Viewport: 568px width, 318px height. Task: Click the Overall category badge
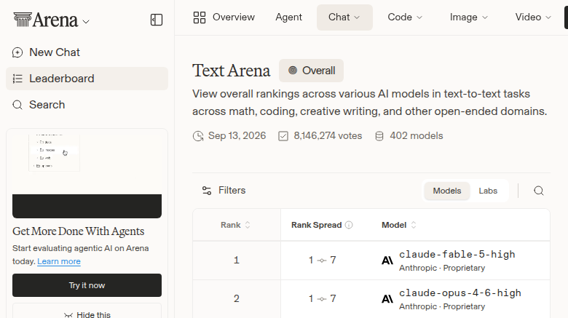click(x=311, y=71)
